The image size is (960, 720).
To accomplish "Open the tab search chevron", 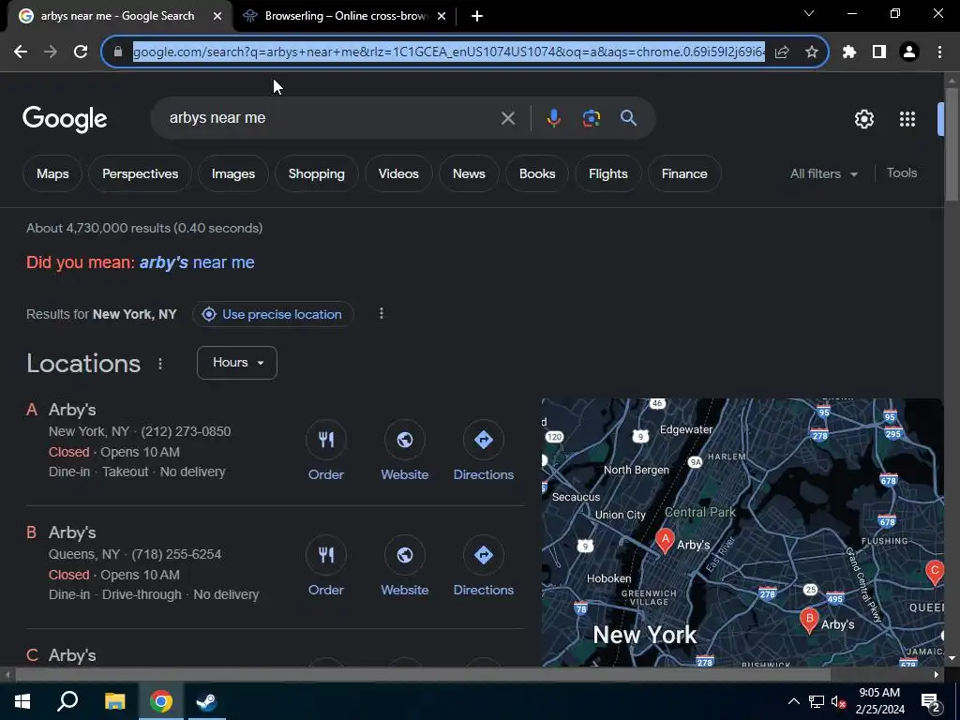I will 809,13.
